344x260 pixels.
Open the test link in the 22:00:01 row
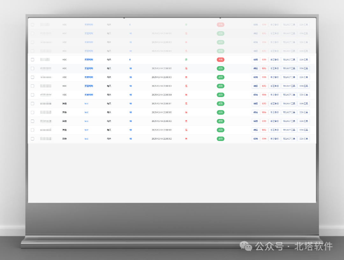click(x=86, y=103)
